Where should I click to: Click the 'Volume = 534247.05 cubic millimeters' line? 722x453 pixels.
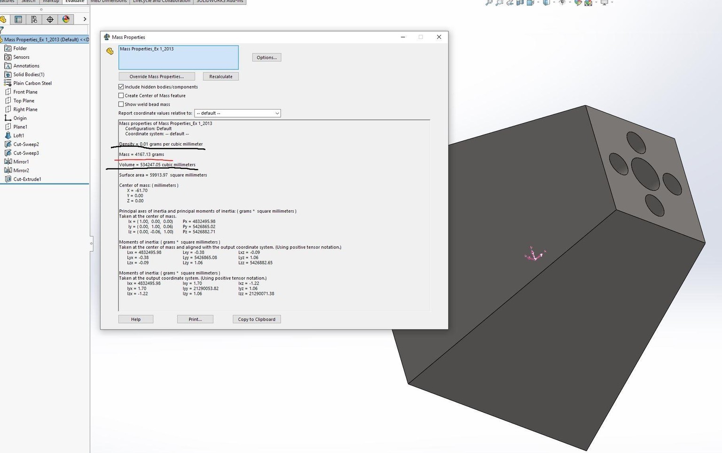[157, 165]
